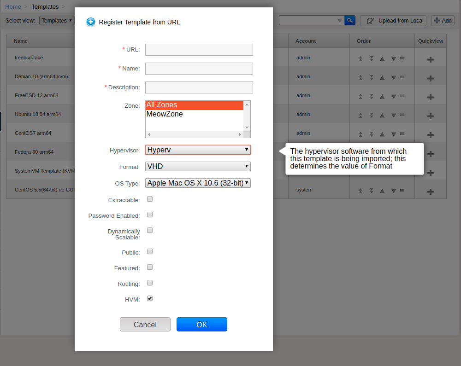The height and width of the screenshot is (366, 461).
Task: Tick the Featured checkbox
Action: 150,267
